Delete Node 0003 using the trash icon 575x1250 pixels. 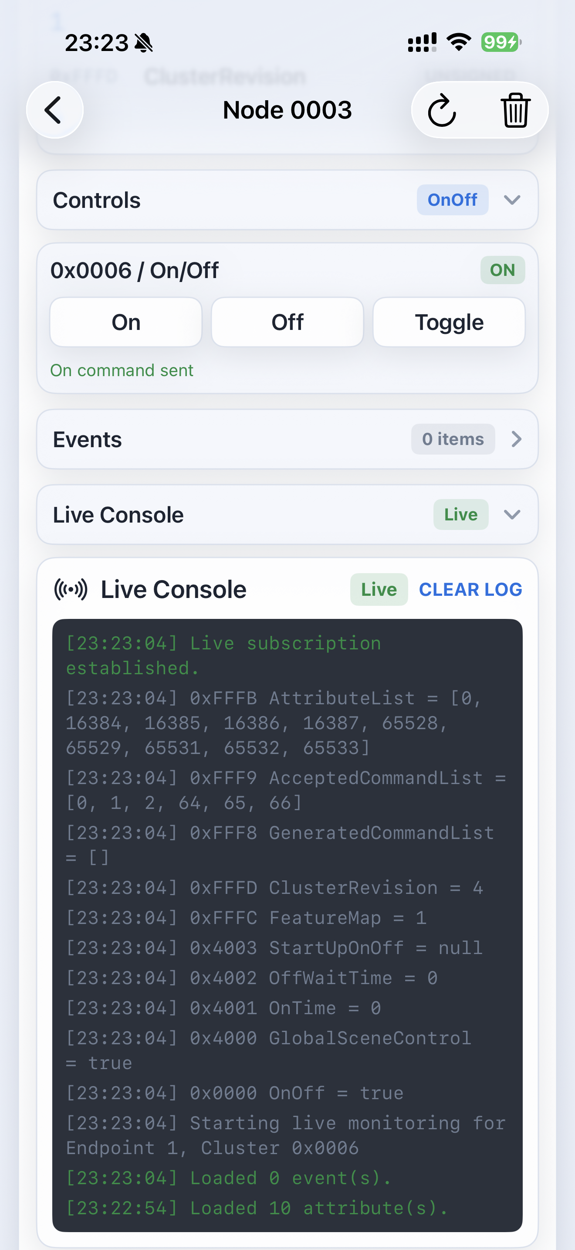click(515, 110)
